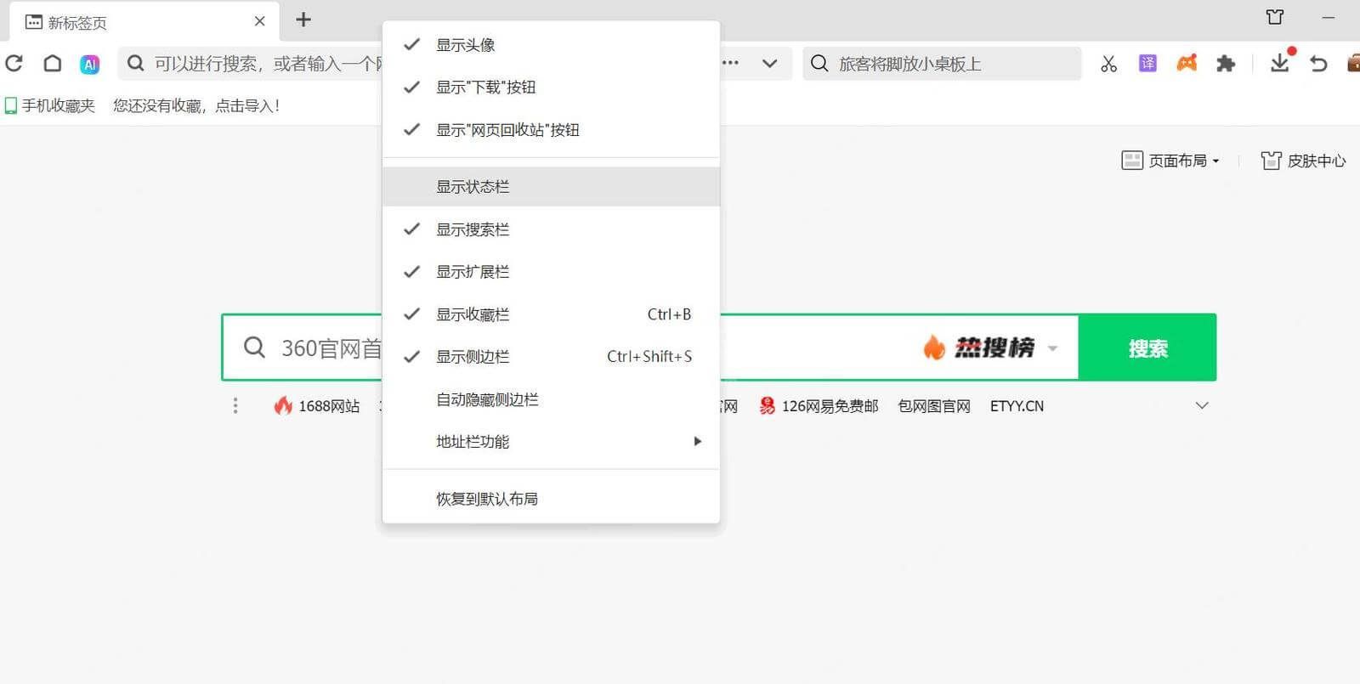Toggle 显示收藏栏 option
Screen dimensions: 1360x684
click(551, 314)
